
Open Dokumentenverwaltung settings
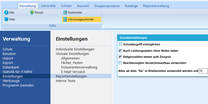coord(79,67)
